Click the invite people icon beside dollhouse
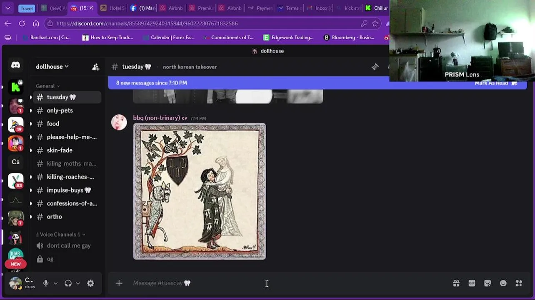The width and height of the screenshot is (535, 300). click(x=95, y=67)
